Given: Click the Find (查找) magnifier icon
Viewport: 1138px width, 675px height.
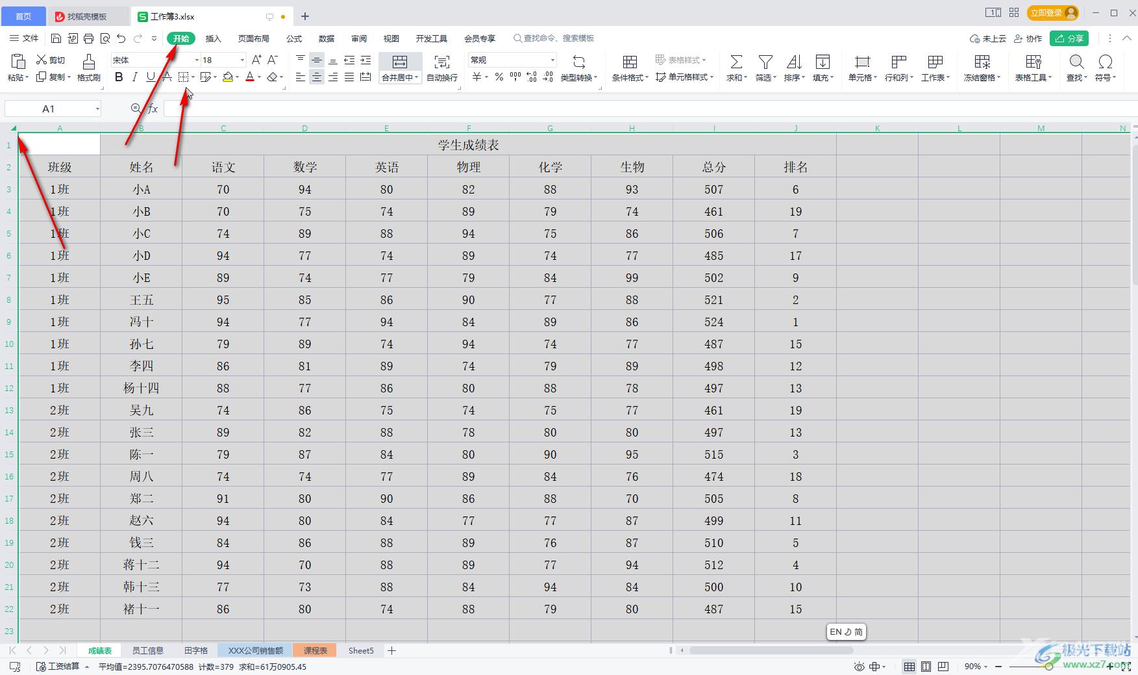Looking at the screenshot, I should click(x=1076, y=62).
